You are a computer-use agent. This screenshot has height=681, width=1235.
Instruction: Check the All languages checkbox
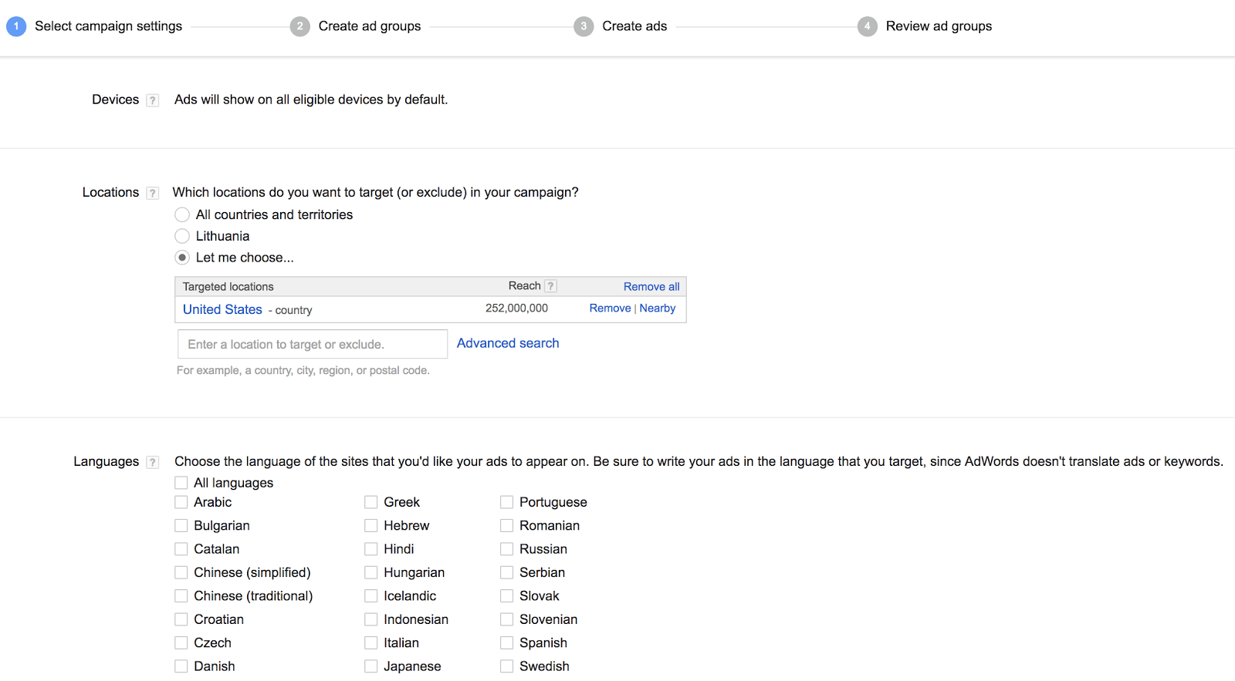(x=181, y=483)
